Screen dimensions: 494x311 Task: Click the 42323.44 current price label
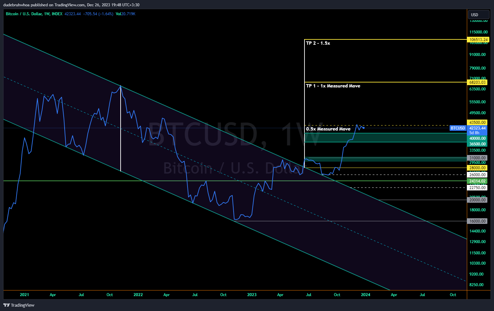pyautogui.click(x=477, y=128)
